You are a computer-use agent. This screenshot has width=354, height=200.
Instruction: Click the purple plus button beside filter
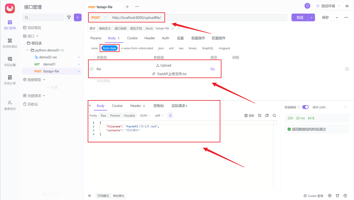tap(78, 17)
